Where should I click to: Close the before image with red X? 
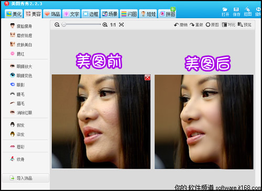(x=147, y=77)
